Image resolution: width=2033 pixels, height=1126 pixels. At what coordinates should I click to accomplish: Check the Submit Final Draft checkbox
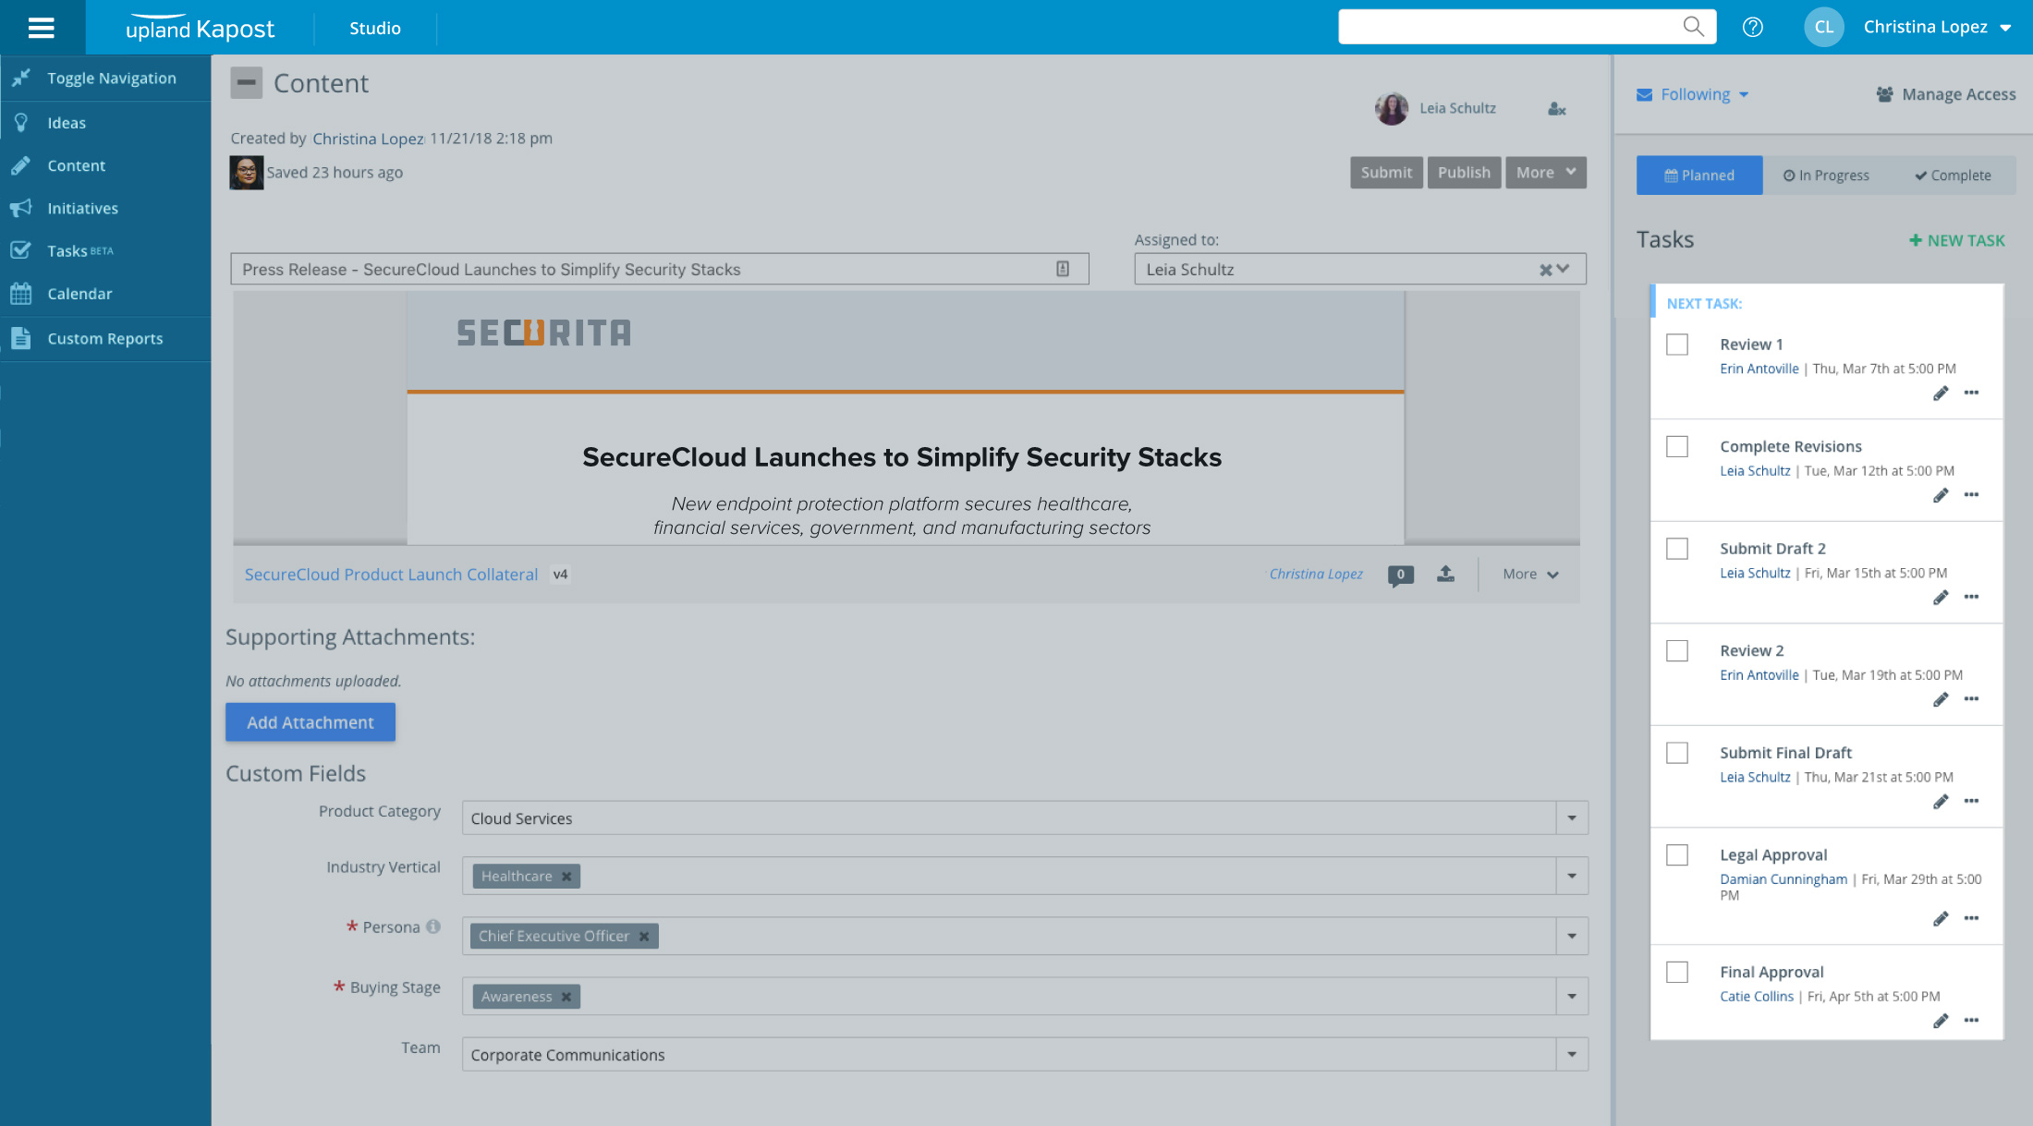point(1676,753)
